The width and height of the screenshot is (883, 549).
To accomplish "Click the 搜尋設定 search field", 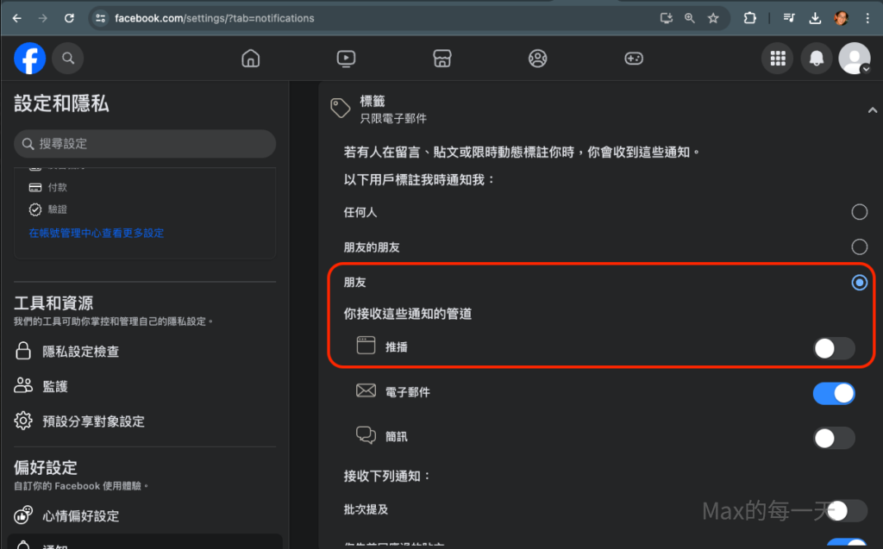I will coord(145,144).
